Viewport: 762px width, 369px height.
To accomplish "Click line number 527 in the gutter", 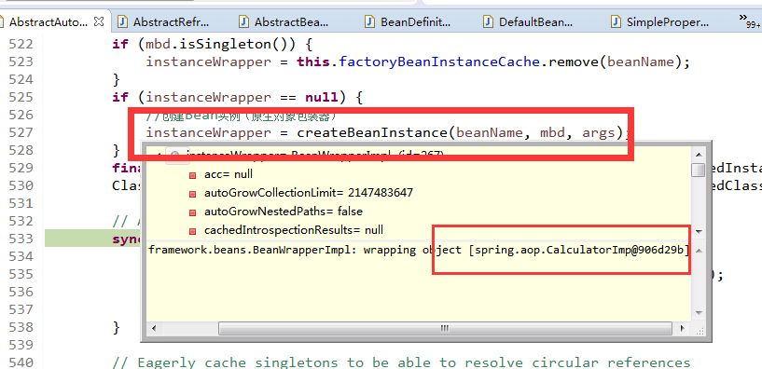I will click(x=21, y=132).
